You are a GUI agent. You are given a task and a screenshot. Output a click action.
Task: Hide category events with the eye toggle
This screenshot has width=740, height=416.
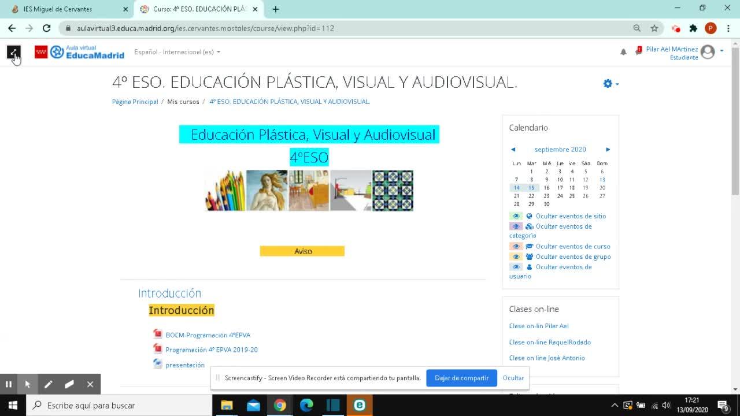(516, 226)
